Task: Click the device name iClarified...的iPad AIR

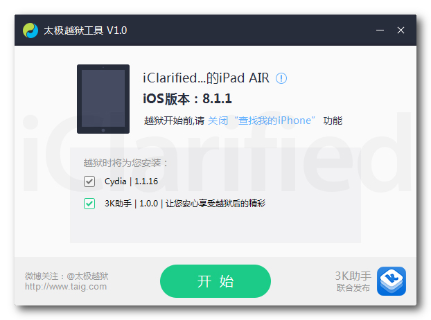Action: click(206, 78)
